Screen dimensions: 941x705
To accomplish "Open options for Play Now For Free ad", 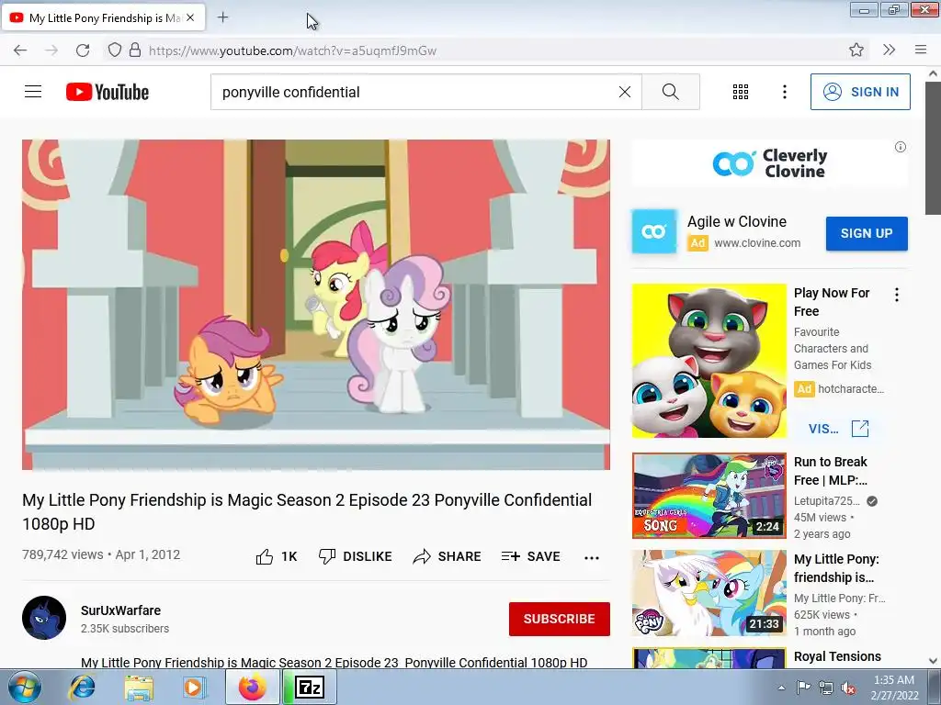I will tap(897, 295).
